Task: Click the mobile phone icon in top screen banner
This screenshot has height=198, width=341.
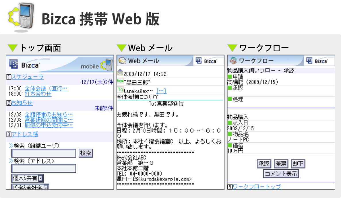Action: [106, 65]
